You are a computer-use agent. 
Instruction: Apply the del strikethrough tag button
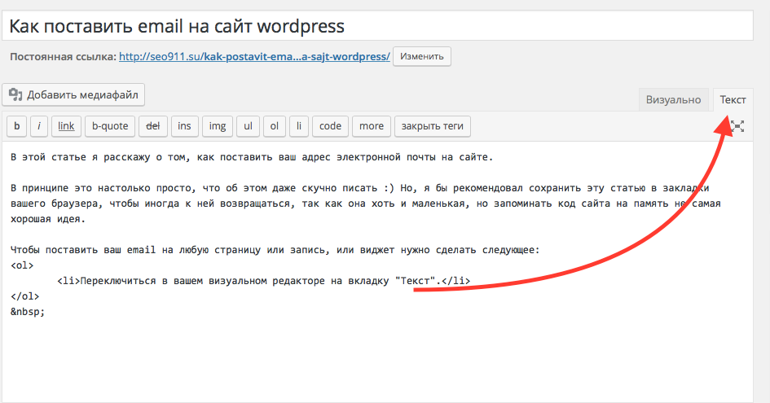[152, 126]
